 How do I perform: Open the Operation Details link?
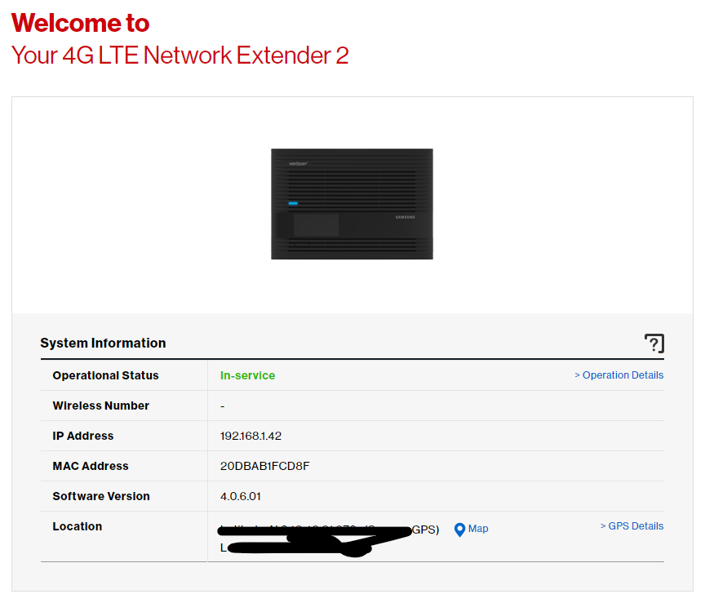point(619,375)
